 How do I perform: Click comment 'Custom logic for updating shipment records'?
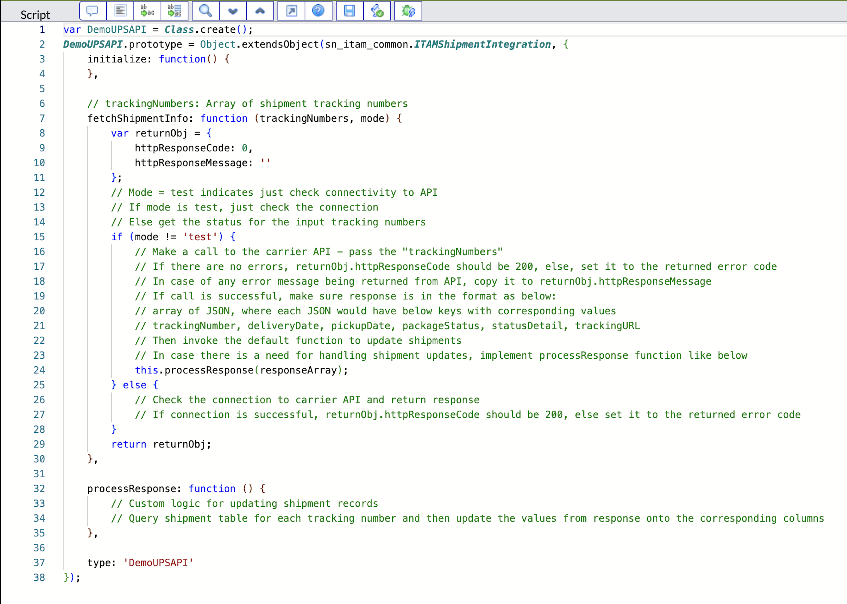[244, 504]
